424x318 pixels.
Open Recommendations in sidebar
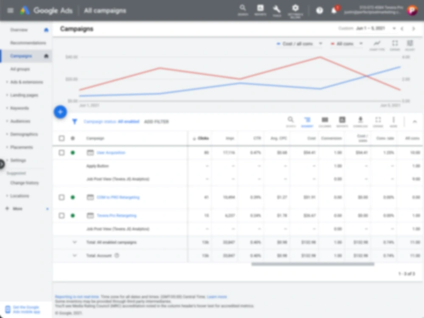coord(28,43)
